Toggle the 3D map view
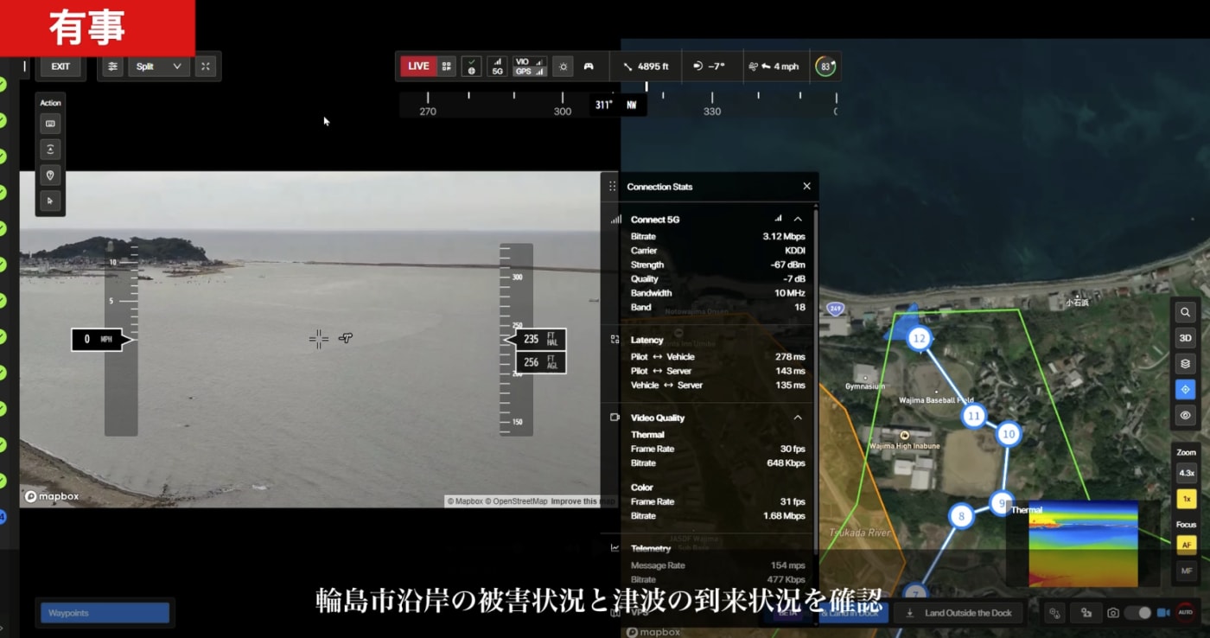The height and width of the screenshot is (638, 1210). (x=1186, y=339)
